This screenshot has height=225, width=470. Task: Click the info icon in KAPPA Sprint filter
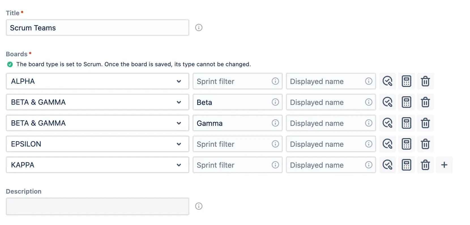(275, 165)
